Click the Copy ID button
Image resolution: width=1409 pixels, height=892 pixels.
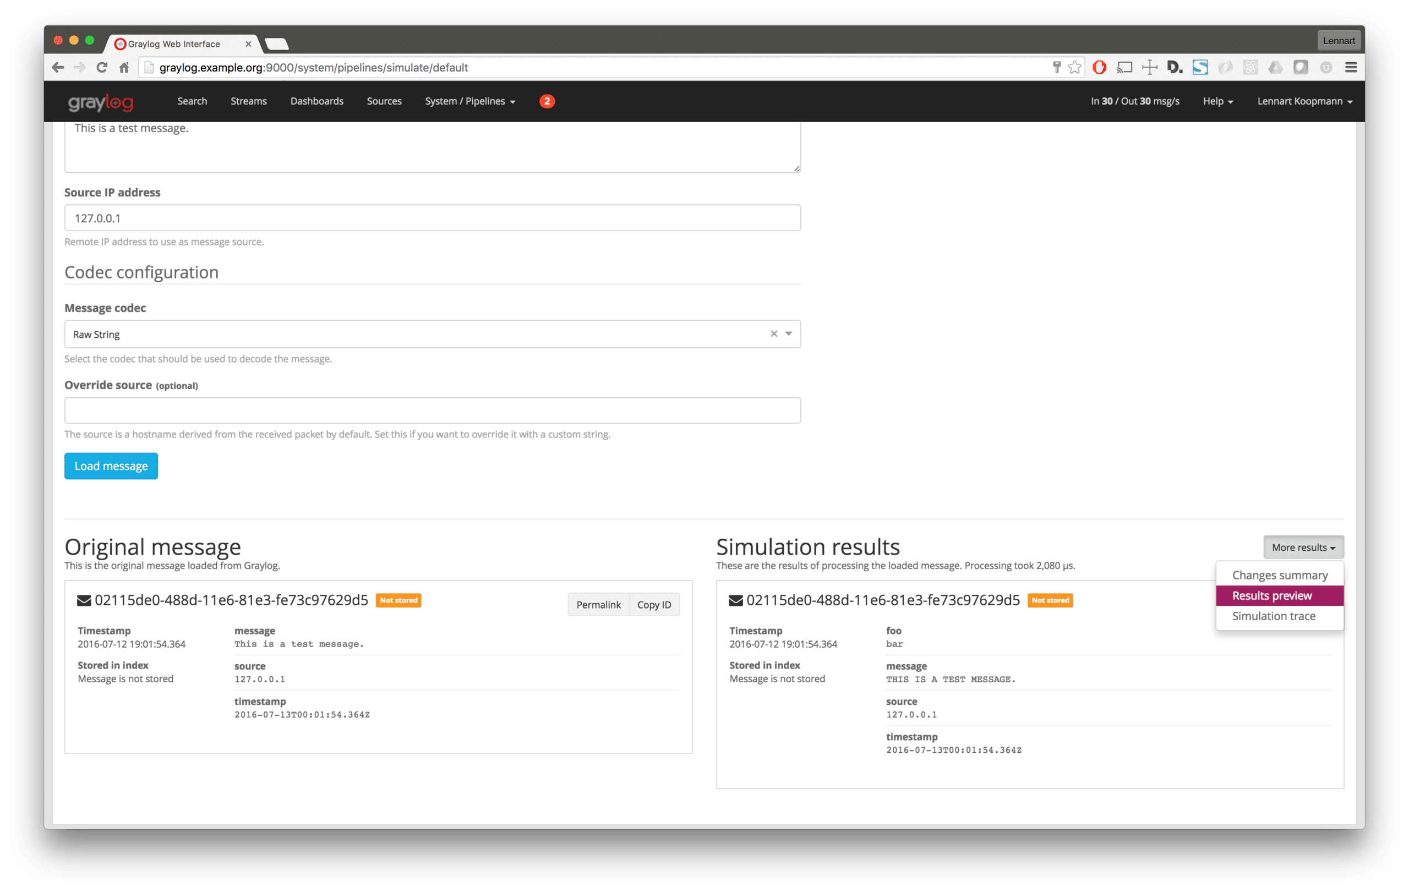tap(654, 605)
